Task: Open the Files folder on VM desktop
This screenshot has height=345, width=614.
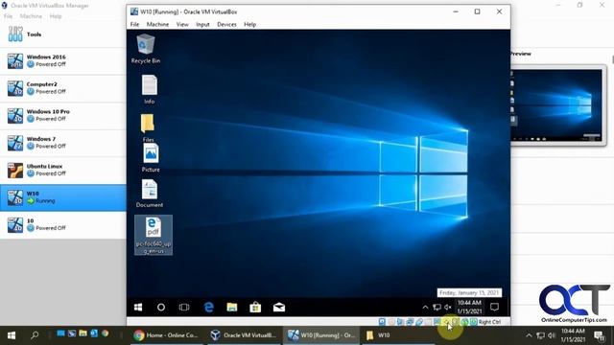Action: point(148,127)
